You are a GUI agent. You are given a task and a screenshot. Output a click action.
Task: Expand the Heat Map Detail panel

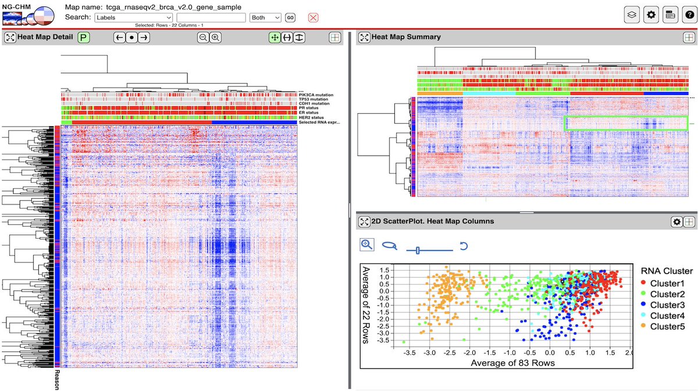tap(10, 37)
